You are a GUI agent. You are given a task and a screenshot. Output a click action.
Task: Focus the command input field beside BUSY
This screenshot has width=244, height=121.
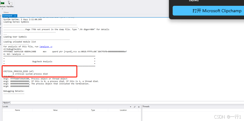pyautogui.click(x=127, y=103)
